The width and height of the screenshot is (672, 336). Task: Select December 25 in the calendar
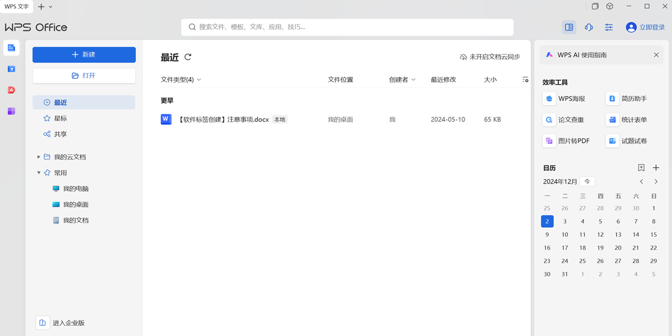(x=582, y=261)
